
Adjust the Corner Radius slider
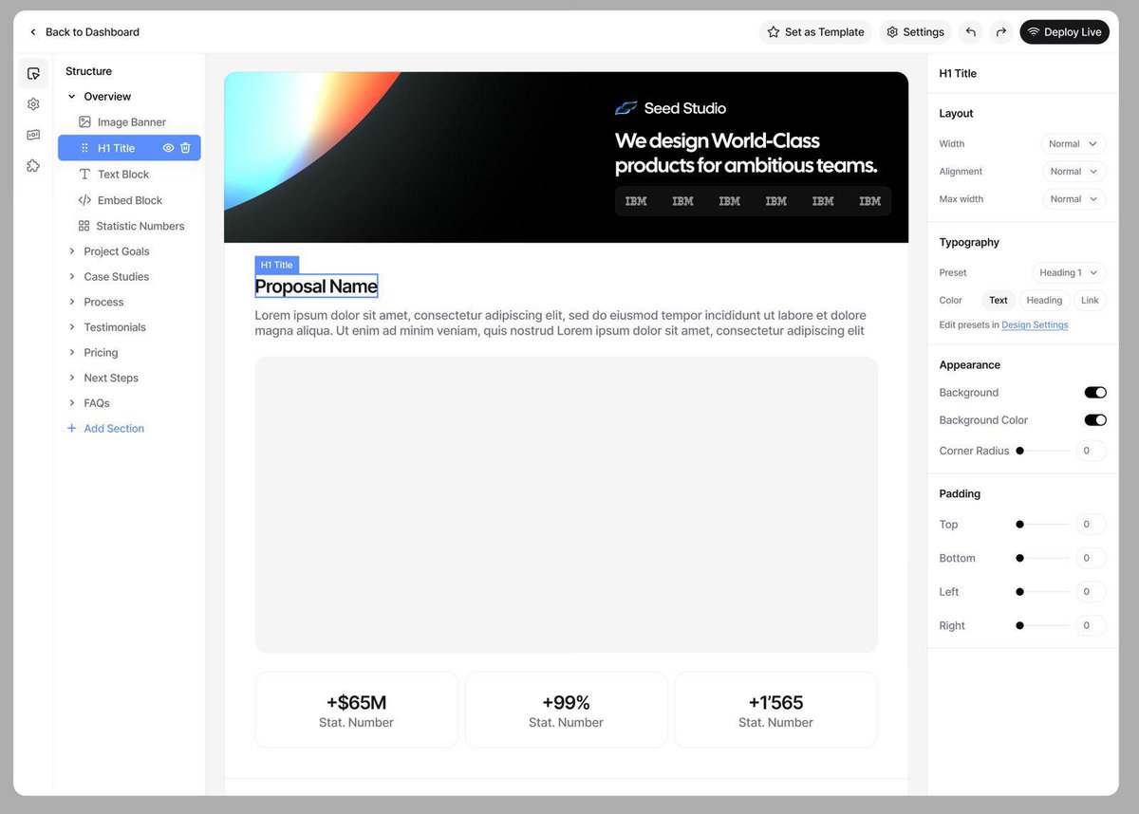1042,451
